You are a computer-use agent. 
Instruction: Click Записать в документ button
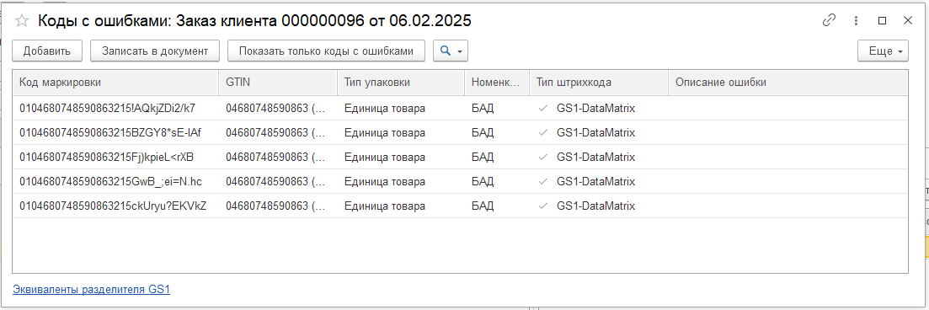155,51
